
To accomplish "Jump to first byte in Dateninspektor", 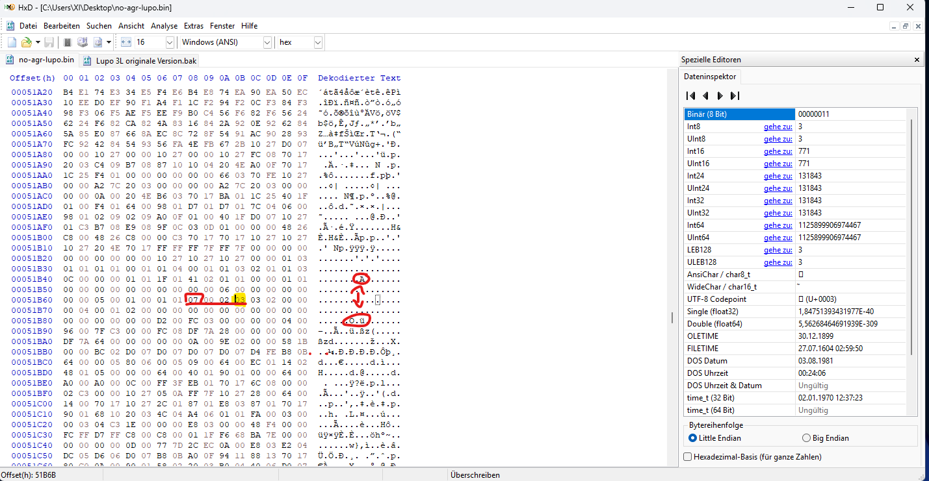I will [690, 95].
